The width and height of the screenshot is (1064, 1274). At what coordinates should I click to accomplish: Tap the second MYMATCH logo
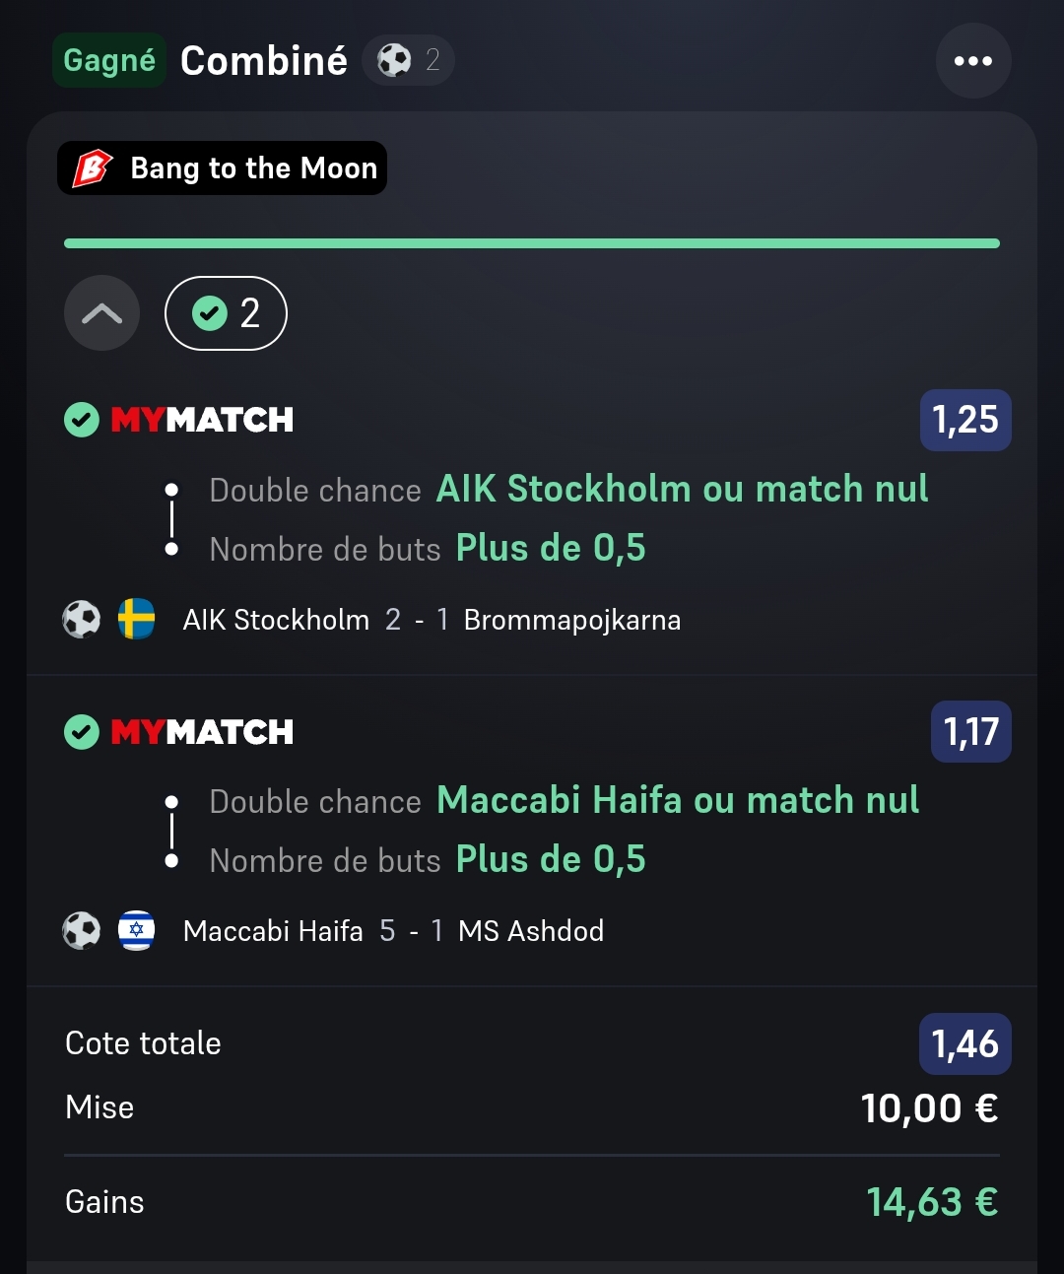[202, 732]
